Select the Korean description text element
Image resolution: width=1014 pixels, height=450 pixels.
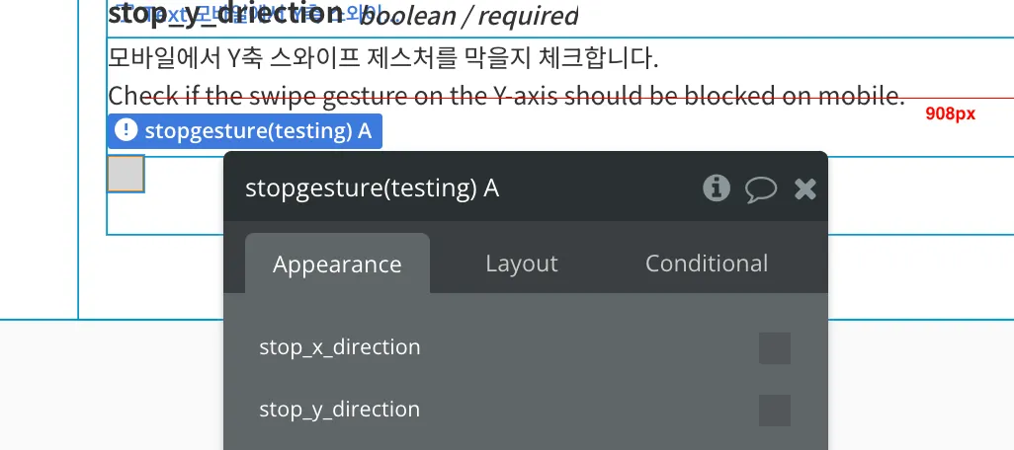click(x=382, y=58)
